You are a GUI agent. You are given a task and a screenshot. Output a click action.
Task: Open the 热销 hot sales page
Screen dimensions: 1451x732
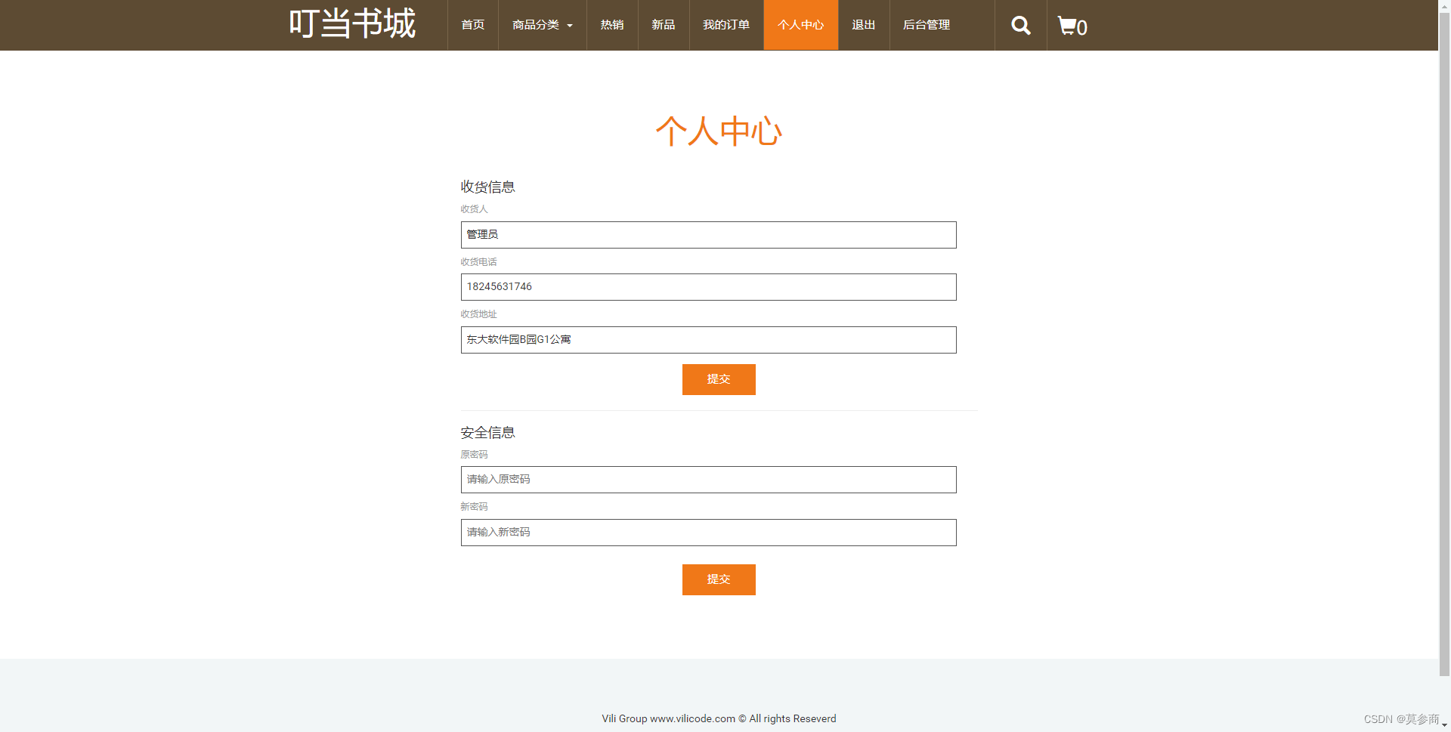[x=612, y=25]
